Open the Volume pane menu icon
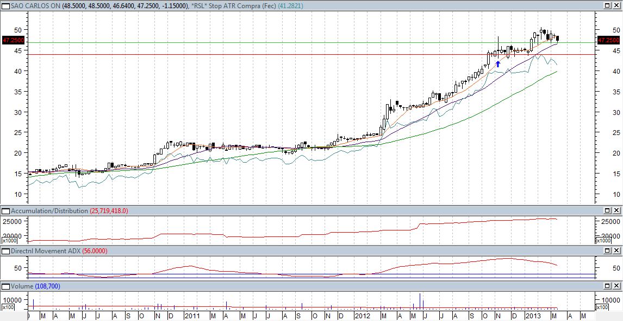Viewport: 623px width, 321px height. pos(5,286)
